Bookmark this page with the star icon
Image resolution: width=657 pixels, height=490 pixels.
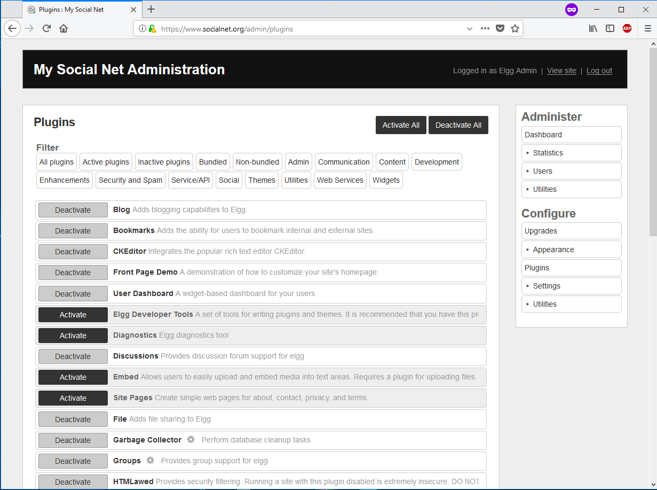click(515, 29)
